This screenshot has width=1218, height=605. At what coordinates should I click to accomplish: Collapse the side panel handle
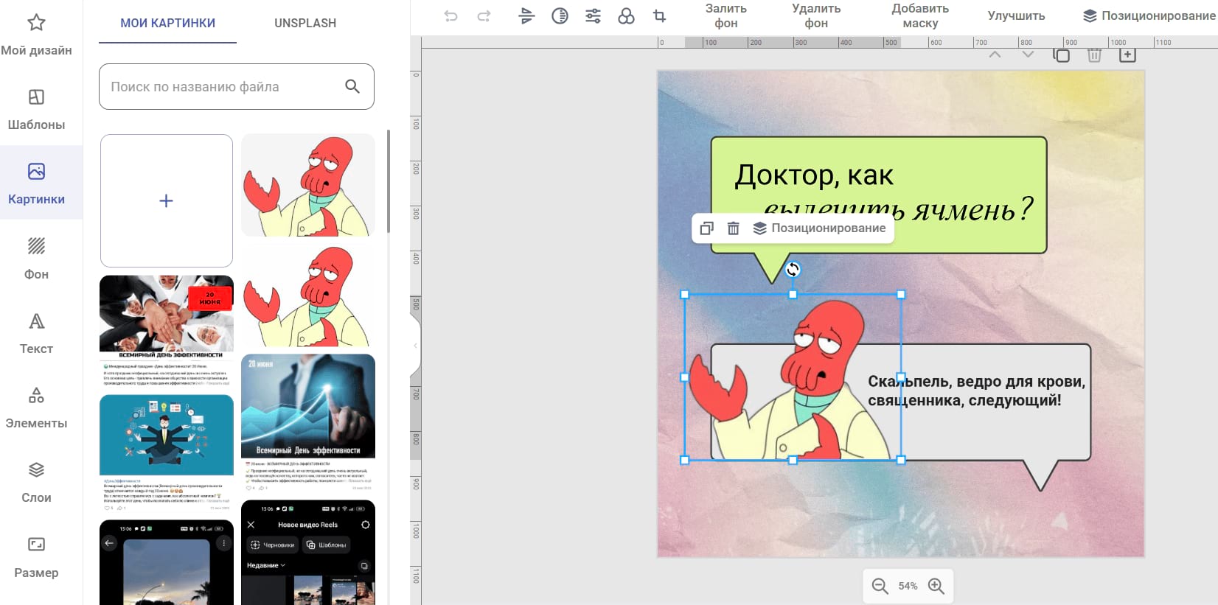tap(415, 345)
